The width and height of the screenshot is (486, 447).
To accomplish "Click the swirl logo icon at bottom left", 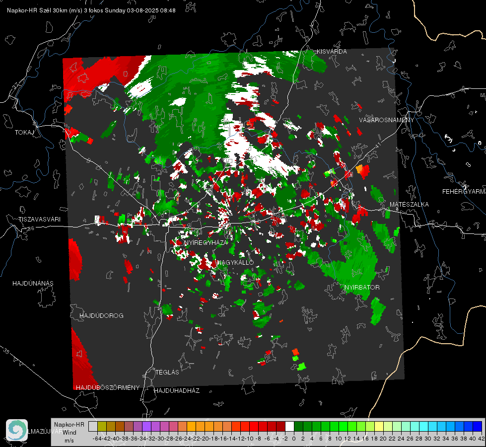I will pyautogui.click(x=17, y=430).
